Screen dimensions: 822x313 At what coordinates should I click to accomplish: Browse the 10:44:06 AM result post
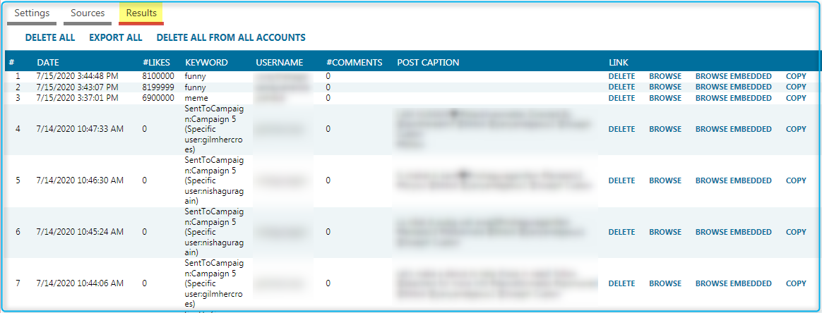coord(665,283)
